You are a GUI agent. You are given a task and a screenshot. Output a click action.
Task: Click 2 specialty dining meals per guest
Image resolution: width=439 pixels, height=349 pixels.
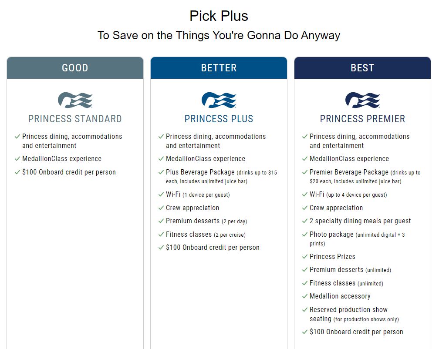pos(360,221)
